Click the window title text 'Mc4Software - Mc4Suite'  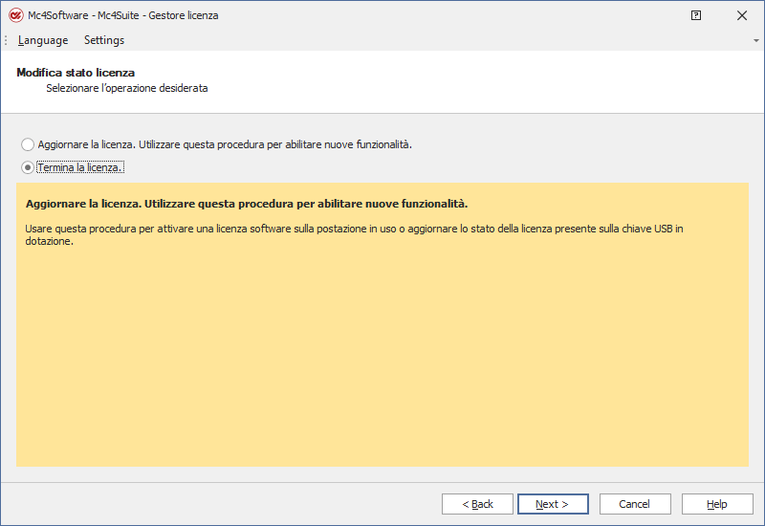(x=122, y=15)
